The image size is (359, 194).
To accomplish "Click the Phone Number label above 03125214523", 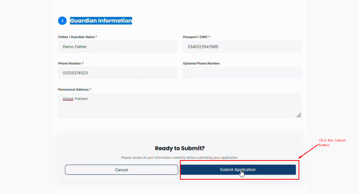I will coord(71,63).
